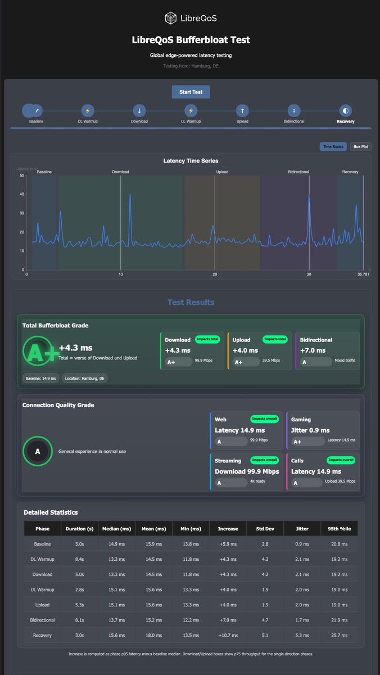Viewport: 380px width, 675px height.
Task: Click the DL Warmup lightning icon
Action: pos(88,111)
